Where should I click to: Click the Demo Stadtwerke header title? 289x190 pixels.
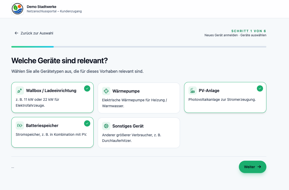click(41, 7)
